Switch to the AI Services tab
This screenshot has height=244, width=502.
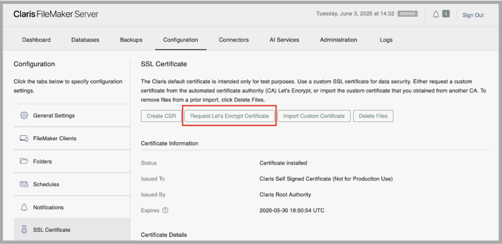click(284, 40)
